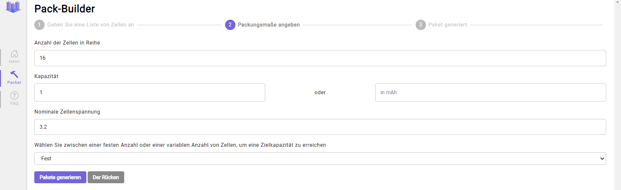621x190 pixels.
Task: Click step 1 circle in the stepper
Action: [39, 25]
